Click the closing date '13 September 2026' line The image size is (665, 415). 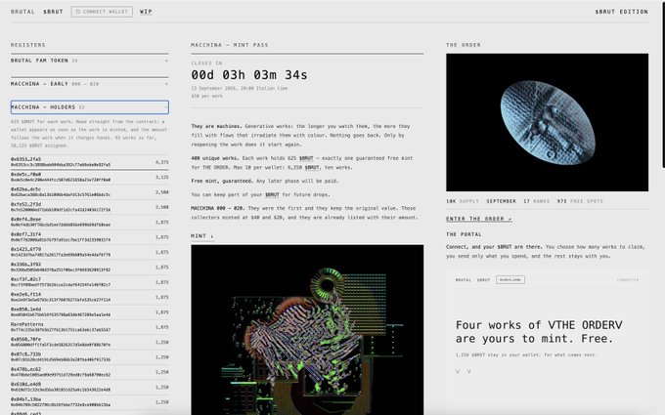click(240, 89)
